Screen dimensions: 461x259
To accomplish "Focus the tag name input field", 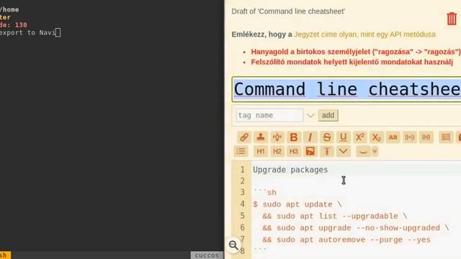I will [269, 115].
